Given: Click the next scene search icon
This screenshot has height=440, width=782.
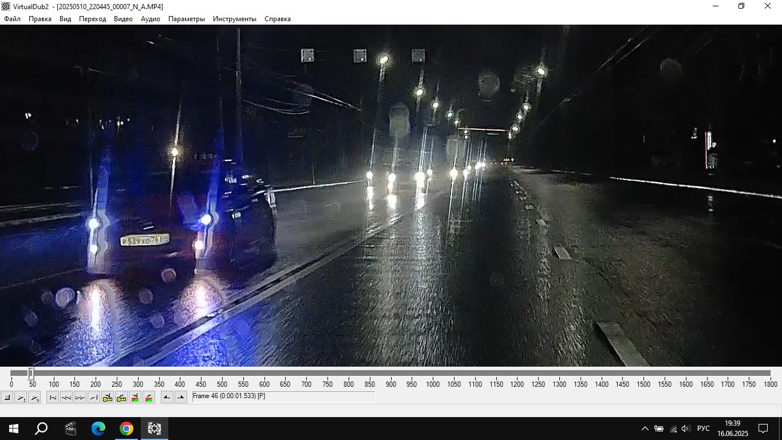Looking at the screenshot, I should (149, 397).
